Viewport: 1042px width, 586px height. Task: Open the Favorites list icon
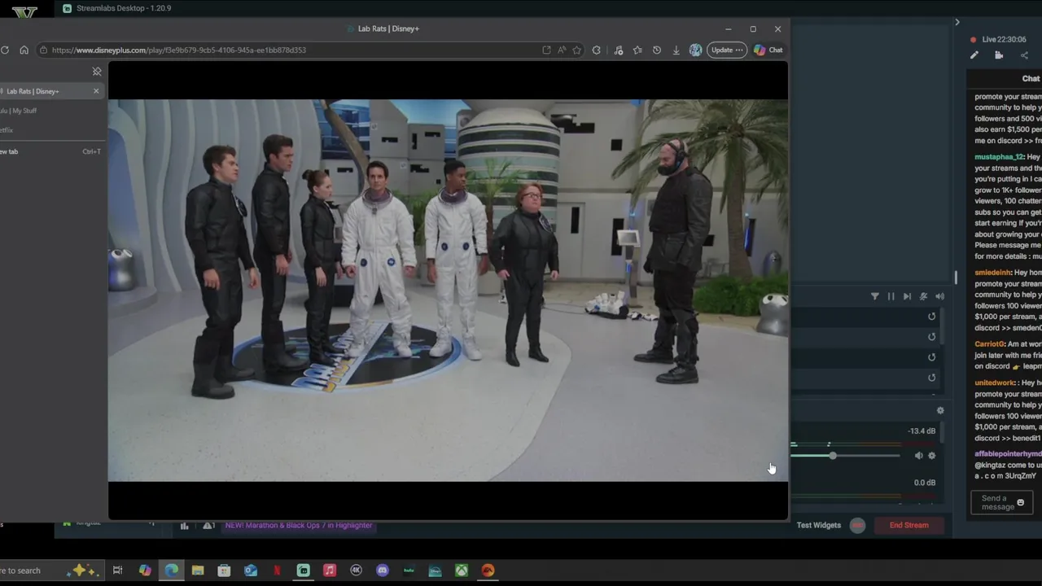coord(637,50)
